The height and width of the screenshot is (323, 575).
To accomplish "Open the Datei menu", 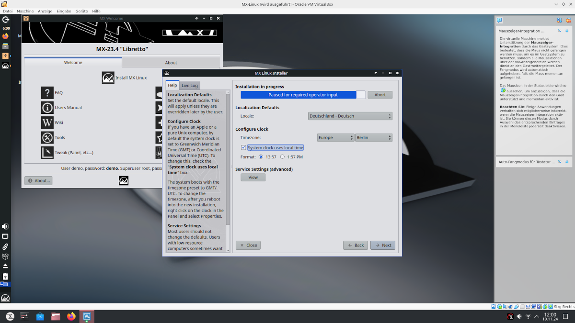I will 8,11.
